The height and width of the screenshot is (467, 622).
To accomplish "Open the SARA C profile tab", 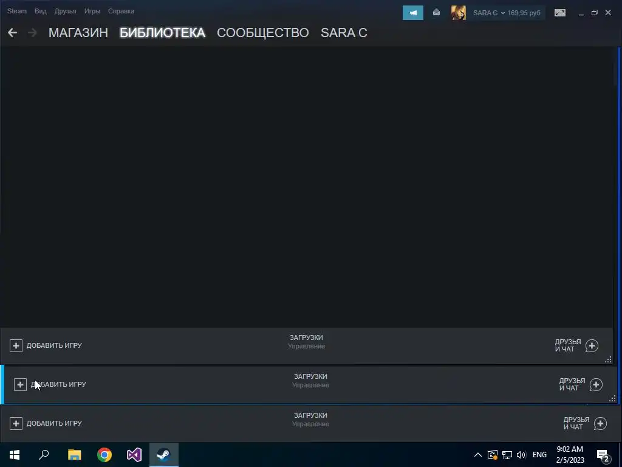I will click(344, 33).
